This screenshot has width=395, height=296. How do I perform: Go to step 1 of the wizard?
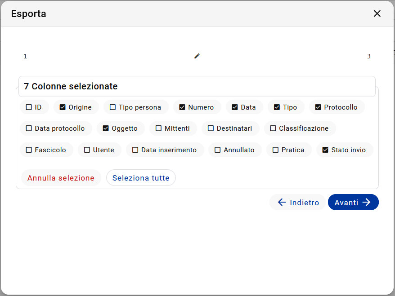click(x=25, y=56)
